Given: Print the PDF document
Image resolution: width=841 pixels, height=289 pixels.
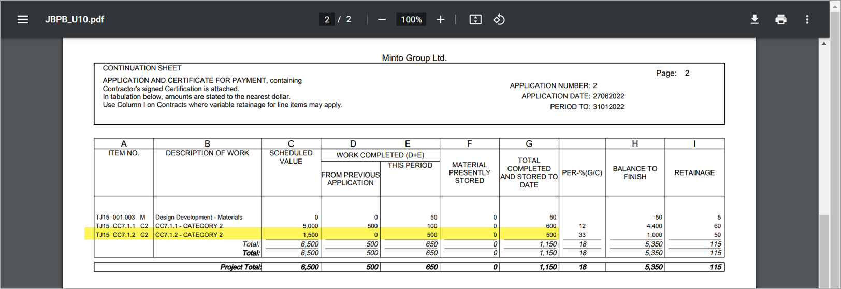Looking at the screenshot, I should [x=780, y=20].
